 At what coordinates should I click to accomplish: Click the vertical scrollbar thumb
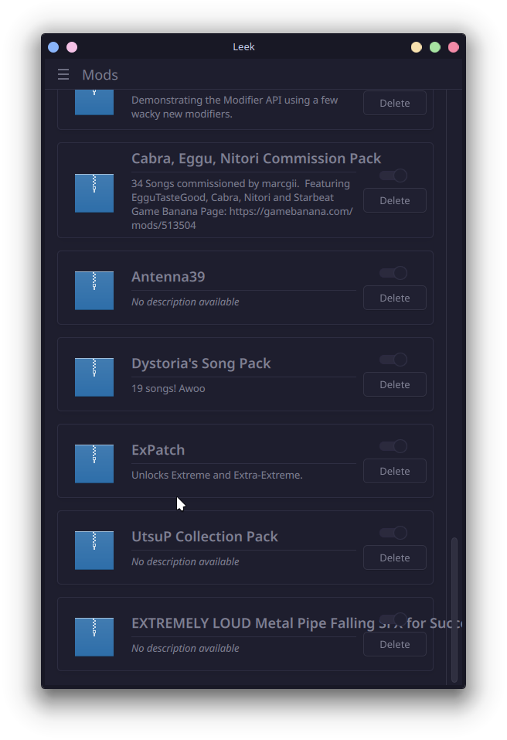(x=454, y=609)
